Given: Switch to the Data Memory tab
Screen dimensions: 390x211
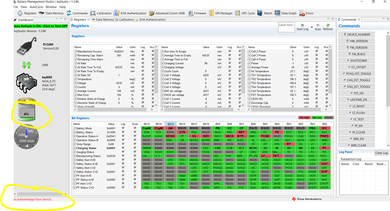Looking at the screenshot, I should coord(102,20).
